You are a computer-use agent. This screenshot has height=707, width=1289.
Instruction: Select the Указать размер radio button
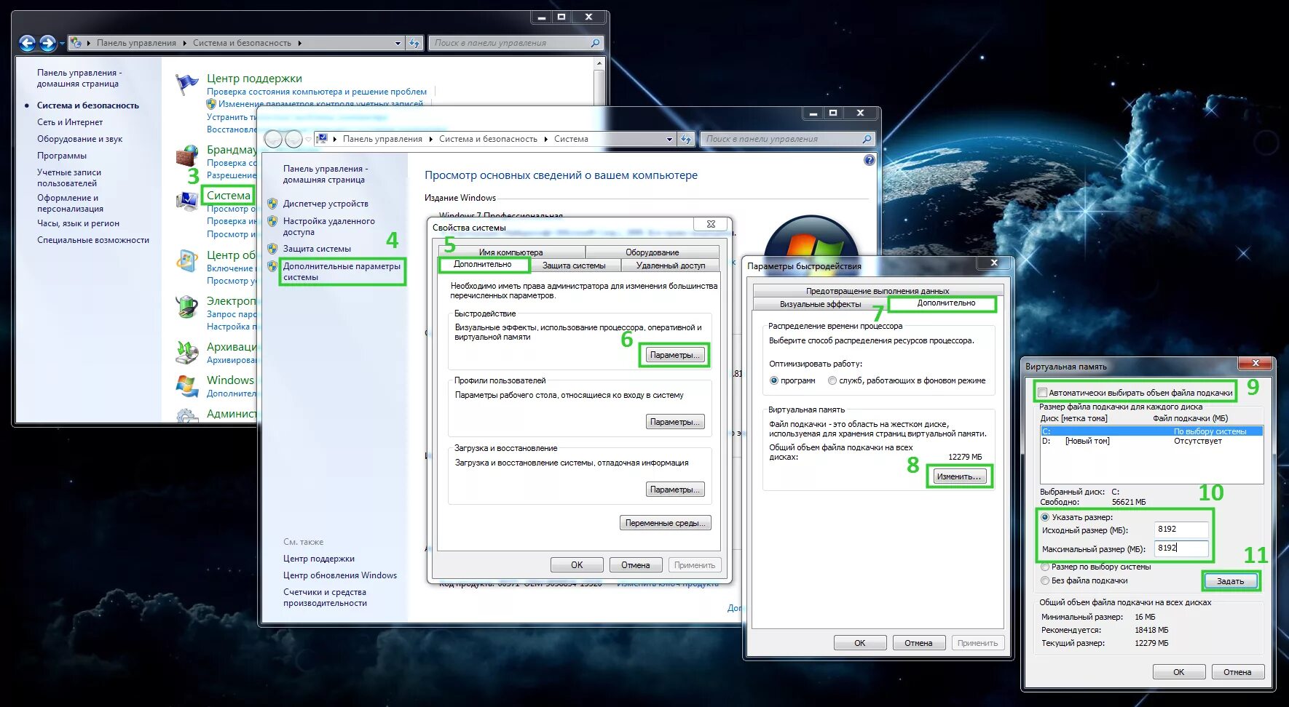tap(1045, 517)
